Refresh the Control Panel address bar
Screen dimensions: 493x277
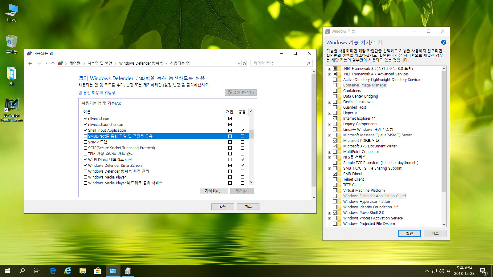coord(244,63)
